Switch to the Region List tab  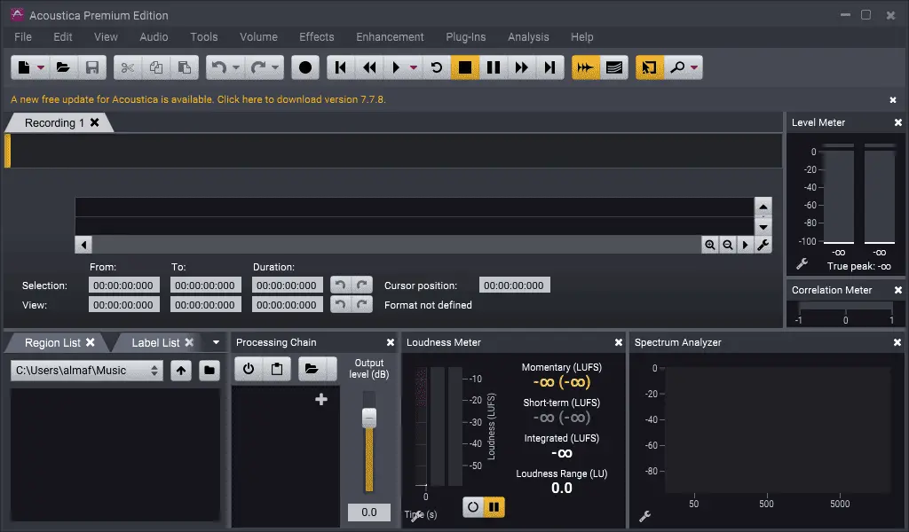[52, 343]
